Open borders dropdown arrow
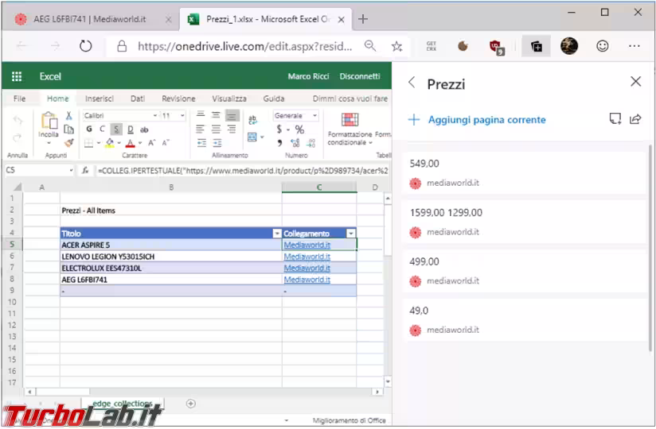The width and height of the screenshot is (656, 429). coord(99,143)
